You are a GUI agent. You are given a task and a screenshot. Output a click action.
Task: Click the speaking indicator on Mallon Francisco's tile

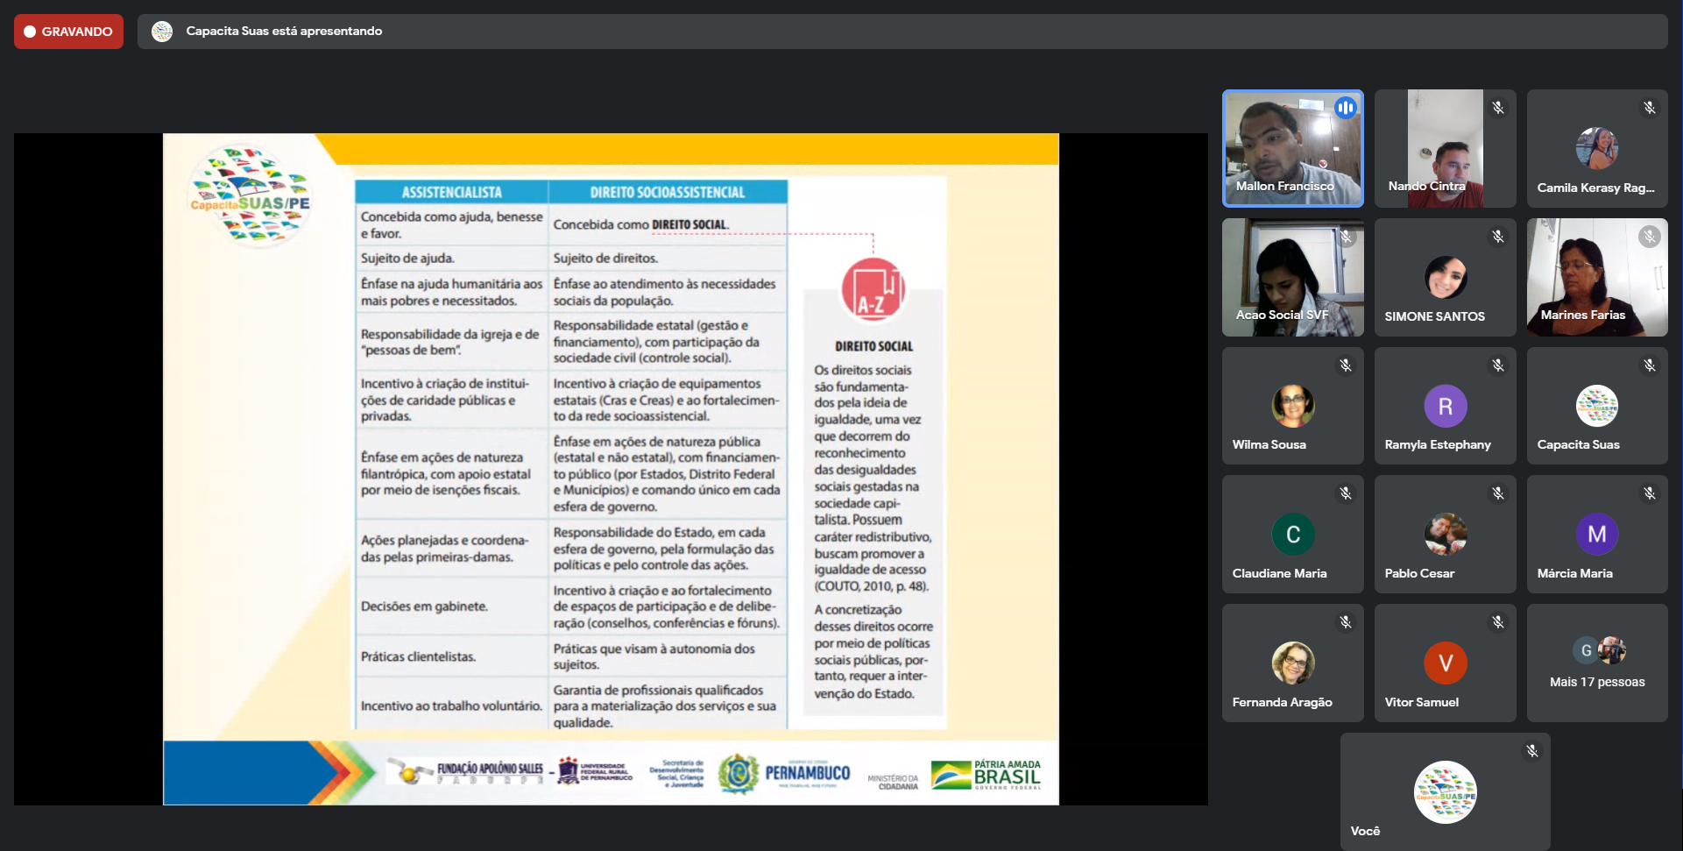coord(1345,108)
